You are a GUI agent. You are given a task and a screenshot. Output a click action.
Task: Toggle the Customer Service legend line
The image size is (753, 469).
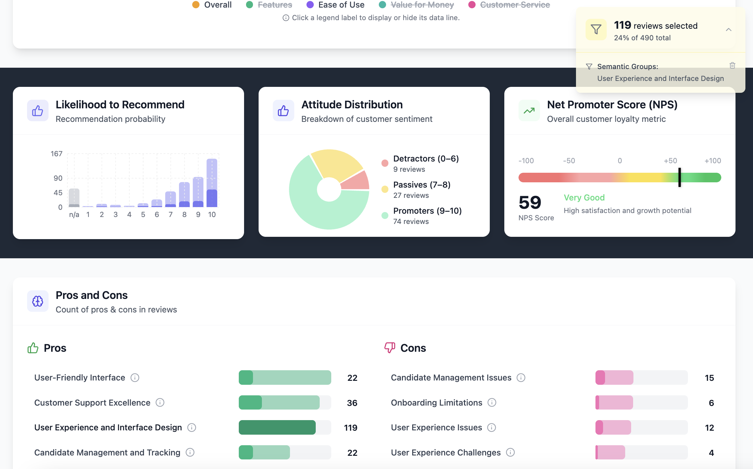click(x=515, y=5)
